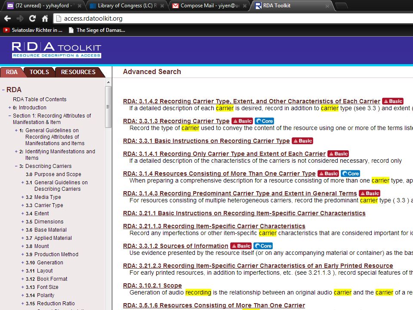The image size is (413, 310).
Task: Expand 1: General Guidelines on Recording Attributes
Action: tap(16, 130)
